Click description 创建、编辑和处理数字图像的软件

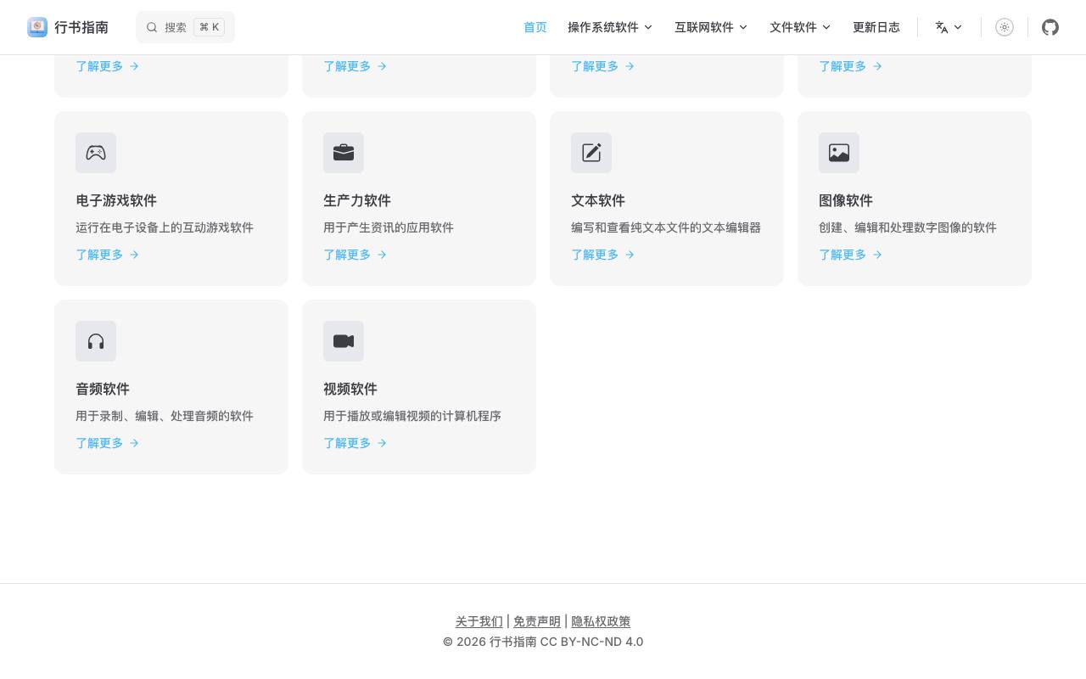tap(908, 227)
